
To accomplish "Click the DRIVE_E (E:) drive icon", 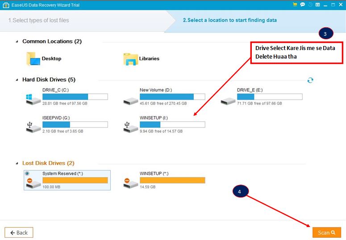I will 228,101.
